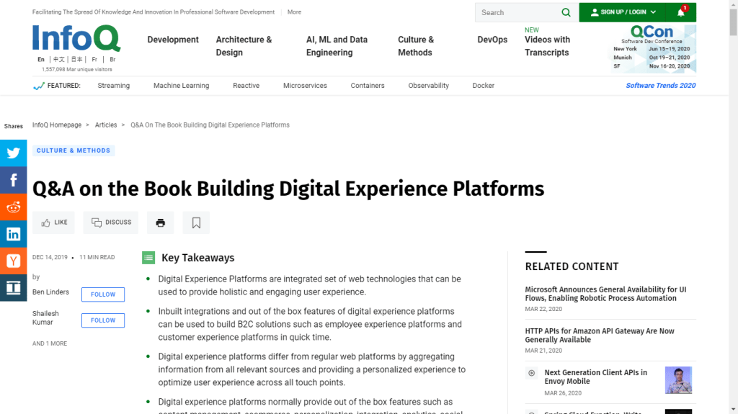Bookmark this article for later
738x414 pixels.
click(196, 222)
